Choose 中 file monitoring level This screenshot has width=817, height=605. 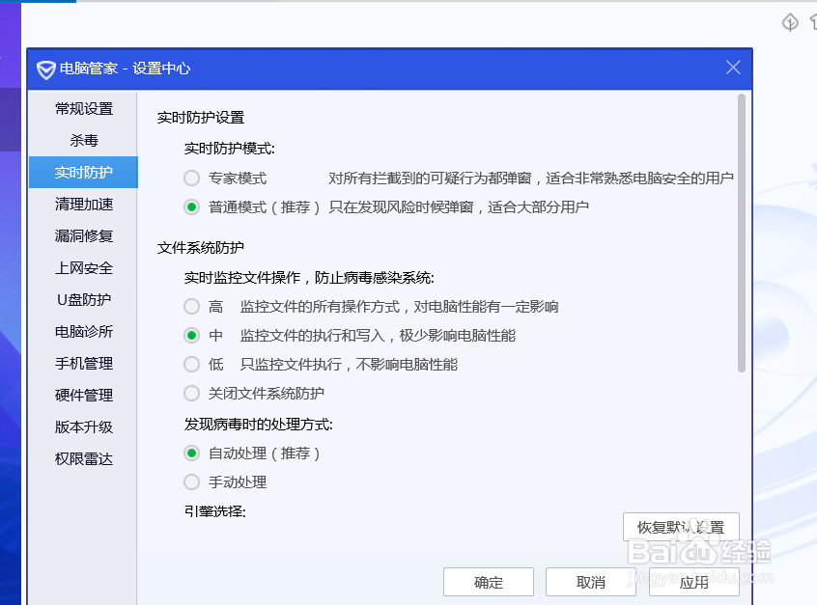click(192, 335)
